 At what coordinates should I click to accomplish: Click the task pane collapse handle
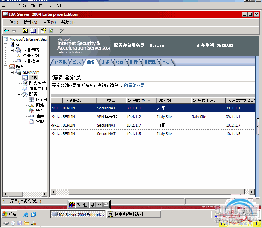[258, 127]
